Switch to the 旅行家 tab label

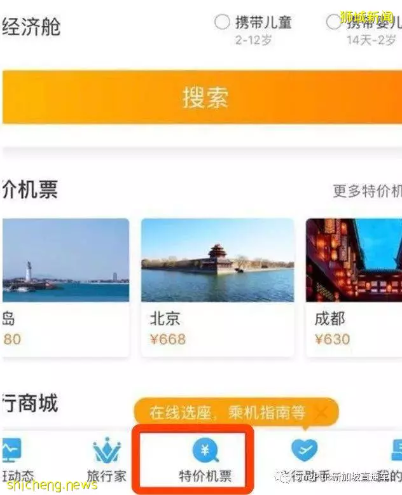[x=107, y=476]
